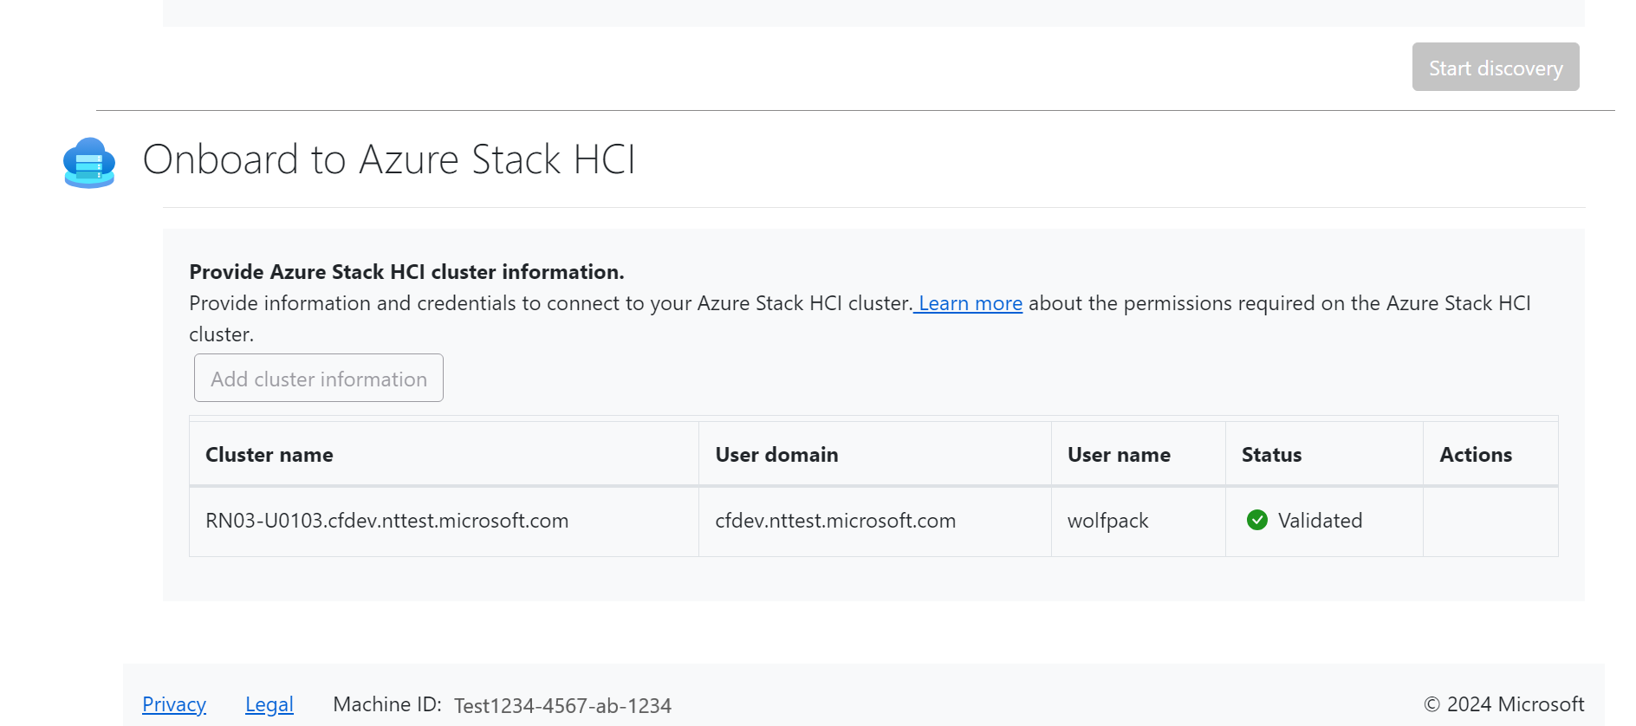Click the empty Actions cell in cluster row
The width and height of the screenshot is (1636, 726).
[1490, 521]
